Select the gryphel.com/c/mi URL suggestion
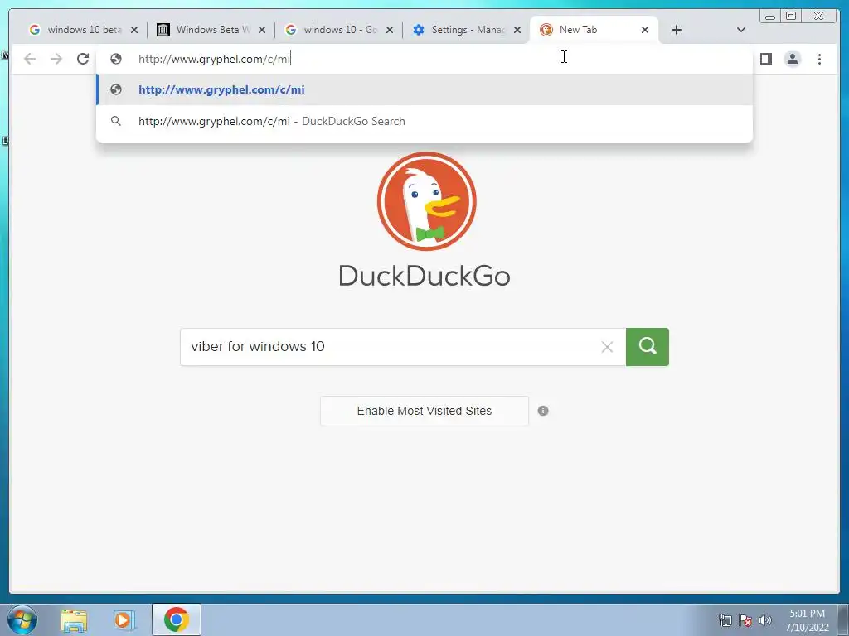 tap(424, 89)
